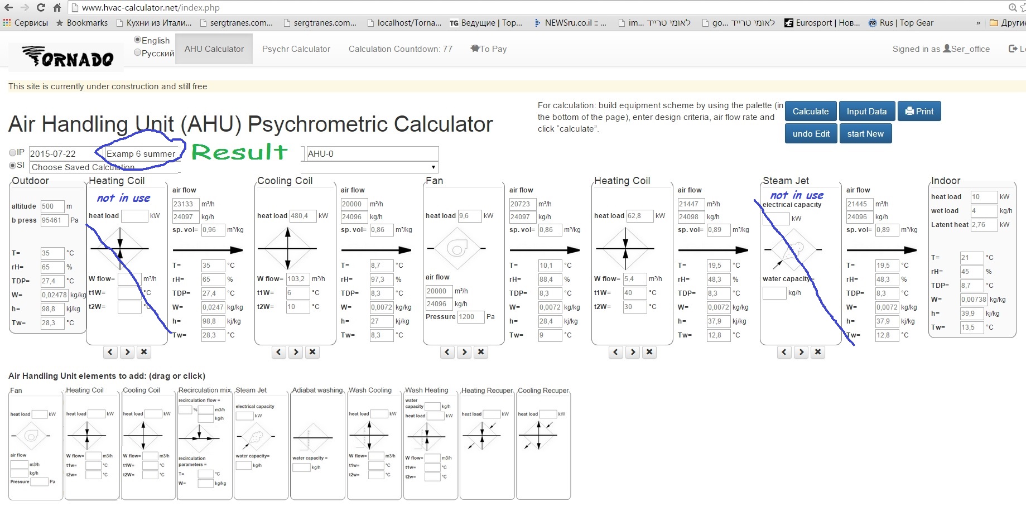Add Adiabat washing element from palette
The image size is (1026, 516).
pyautogui.click(x=317, y=443)
